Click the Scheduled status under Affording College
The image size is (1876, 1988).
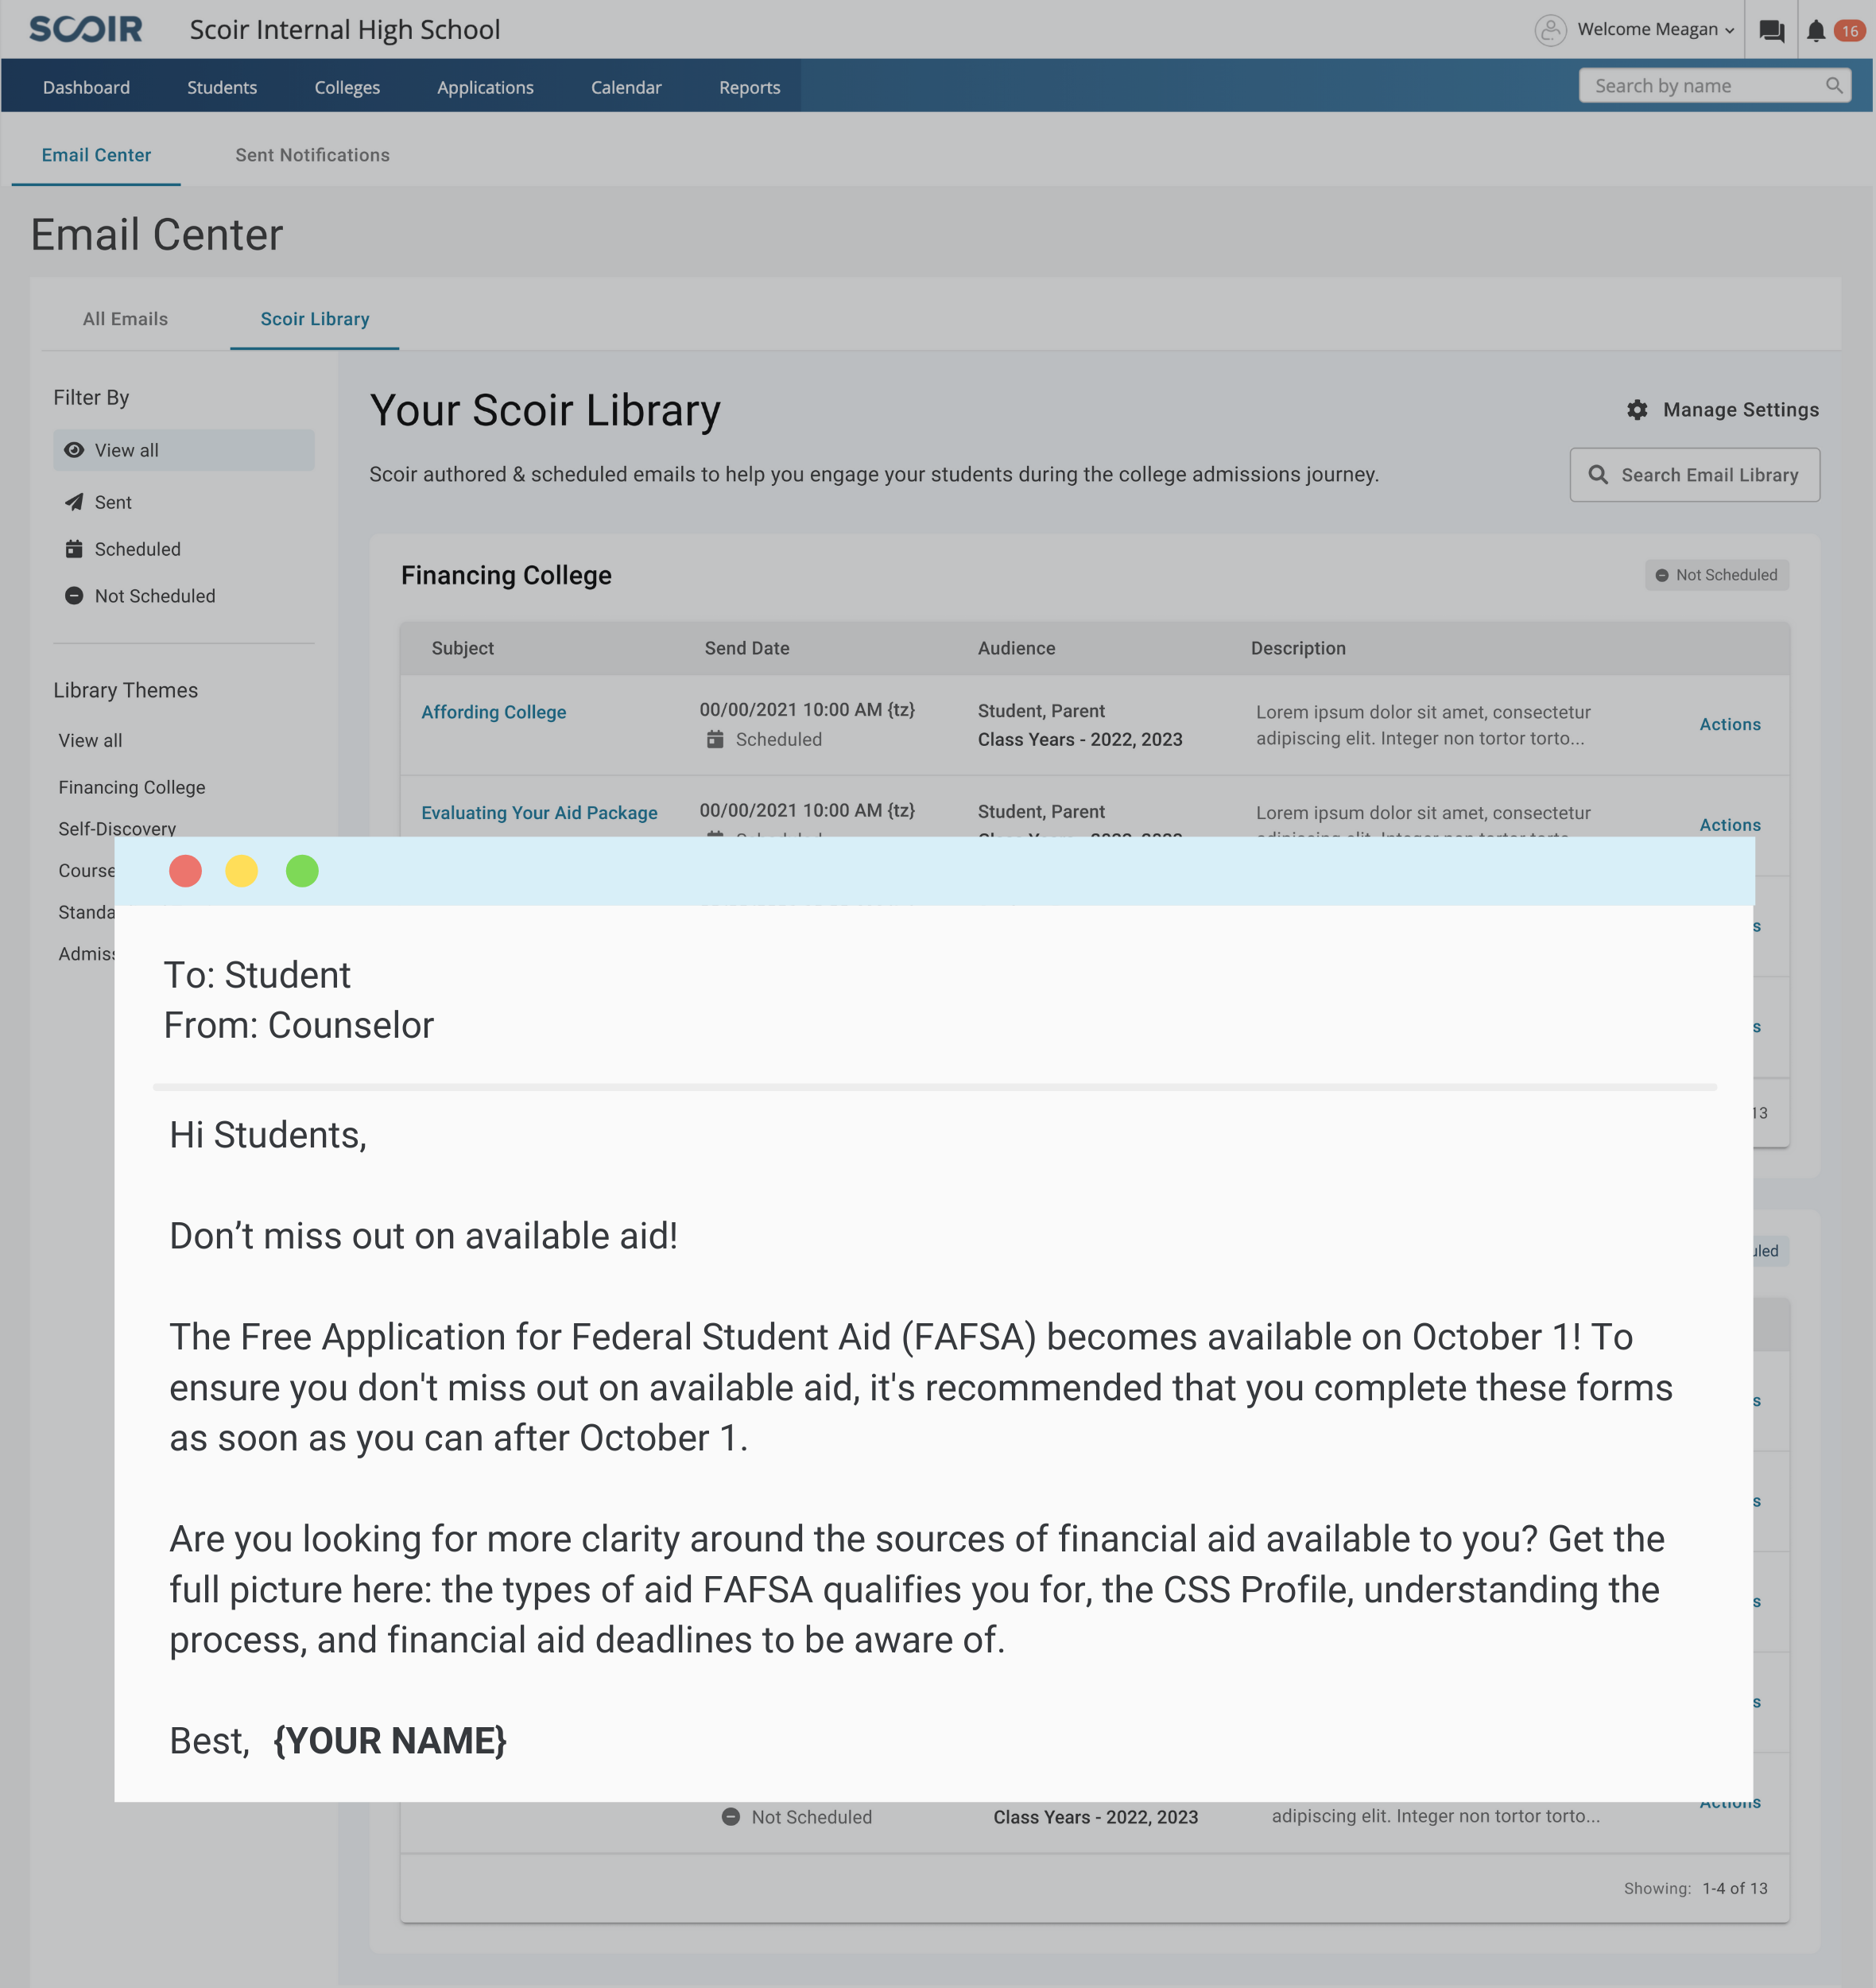(765, 740)
